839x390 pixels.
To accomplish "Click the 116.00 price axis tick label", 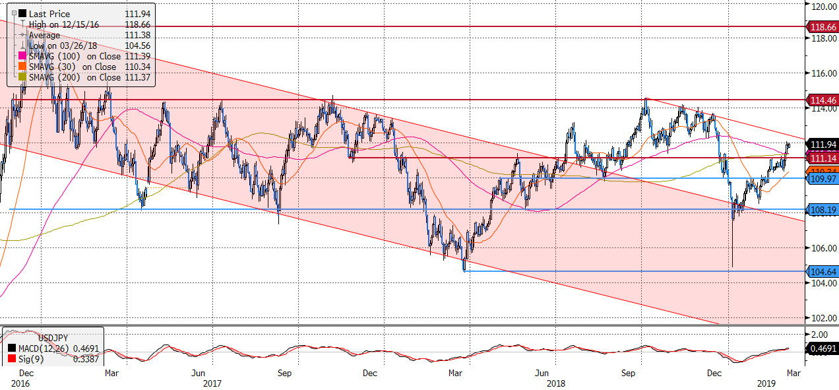I will [x=824, y=73].
